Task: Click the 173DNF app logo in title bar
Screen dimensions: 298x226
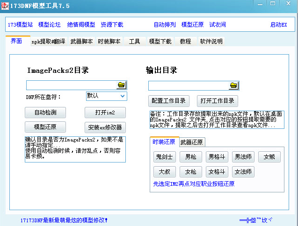Action: [x=4, y=4]
